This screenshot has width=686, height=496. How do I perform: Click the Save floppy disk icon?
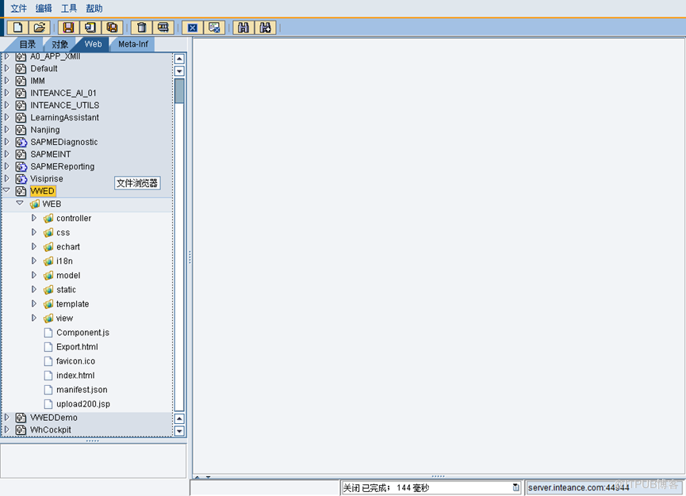pos(68,28)
